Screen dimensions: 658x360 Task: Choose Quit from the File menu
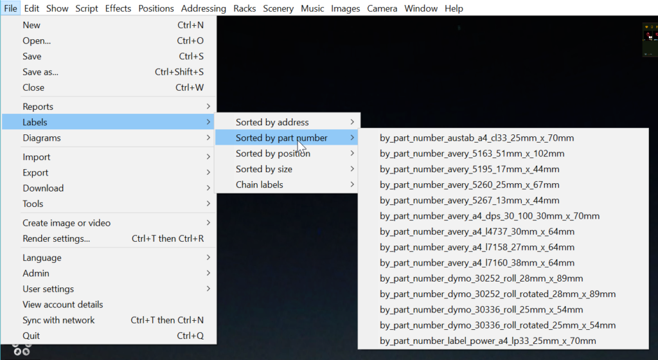(x=31, y=336)
